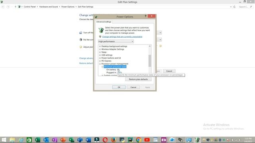Launch Visio from the taskbar
Viewport: 255px width, 143px height.
80,140
